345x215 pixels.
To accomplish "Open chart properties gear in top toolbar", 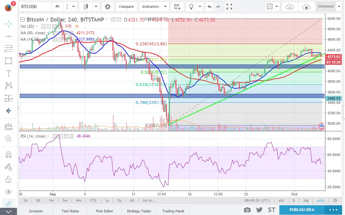I will point(107,7).
